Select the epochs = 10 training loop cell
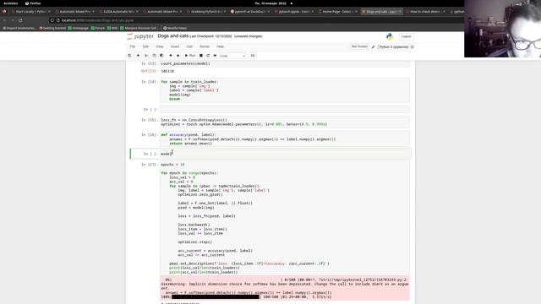 285,218
